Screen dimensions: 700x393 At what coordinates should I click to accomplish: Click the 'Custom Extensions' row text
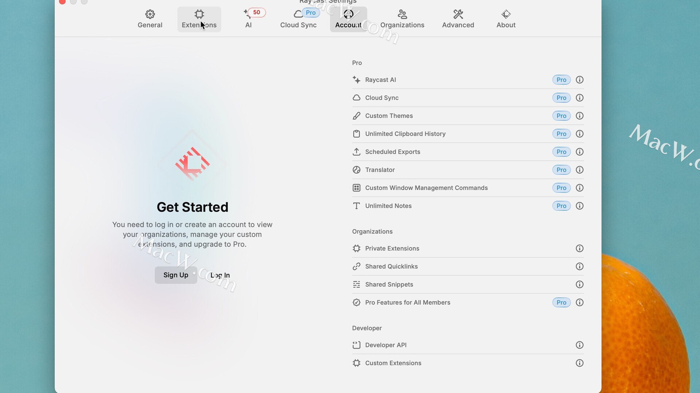coord(393,363)
